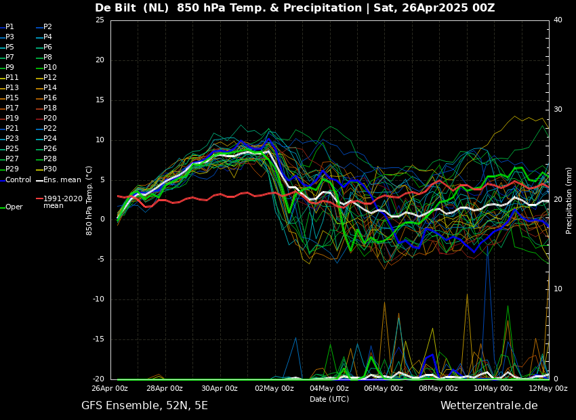Viewport: 576px width, 420px height.
Task: Pick the P6 legend entry
Action: (44, 47)
